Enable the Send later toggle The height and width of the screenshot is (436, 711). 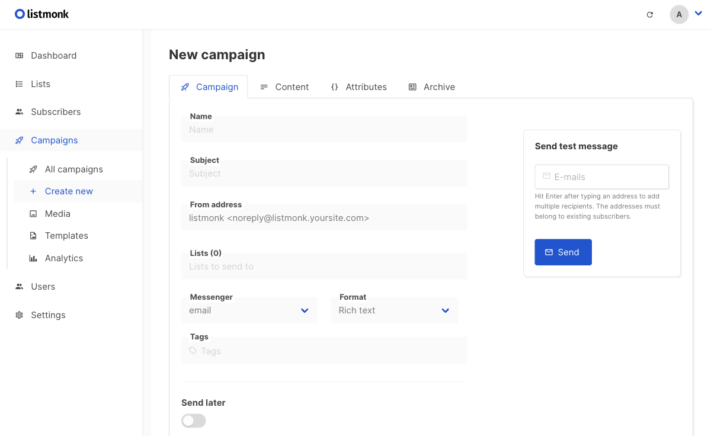(194, 421)
